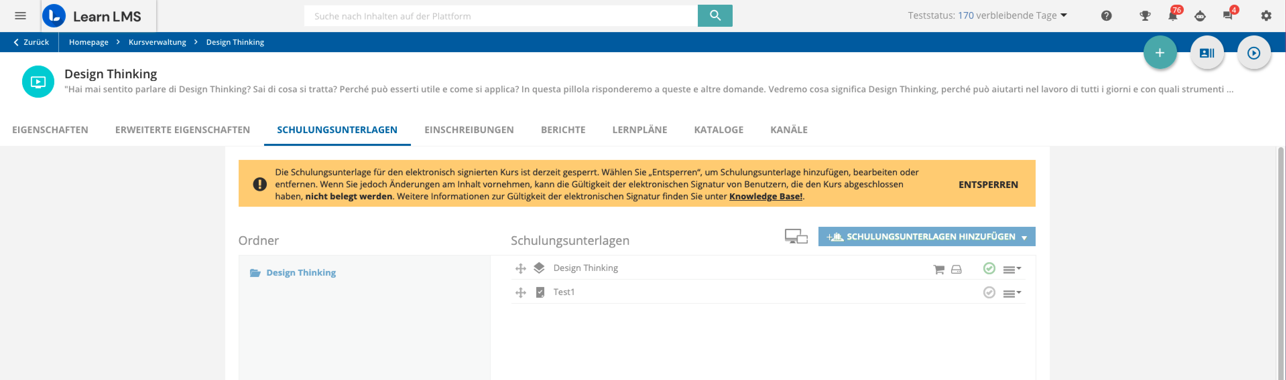Screen dimensions: 1286x380
Task: Go to Kursverwaltung breadcrumb
Action: pos(157,42)
